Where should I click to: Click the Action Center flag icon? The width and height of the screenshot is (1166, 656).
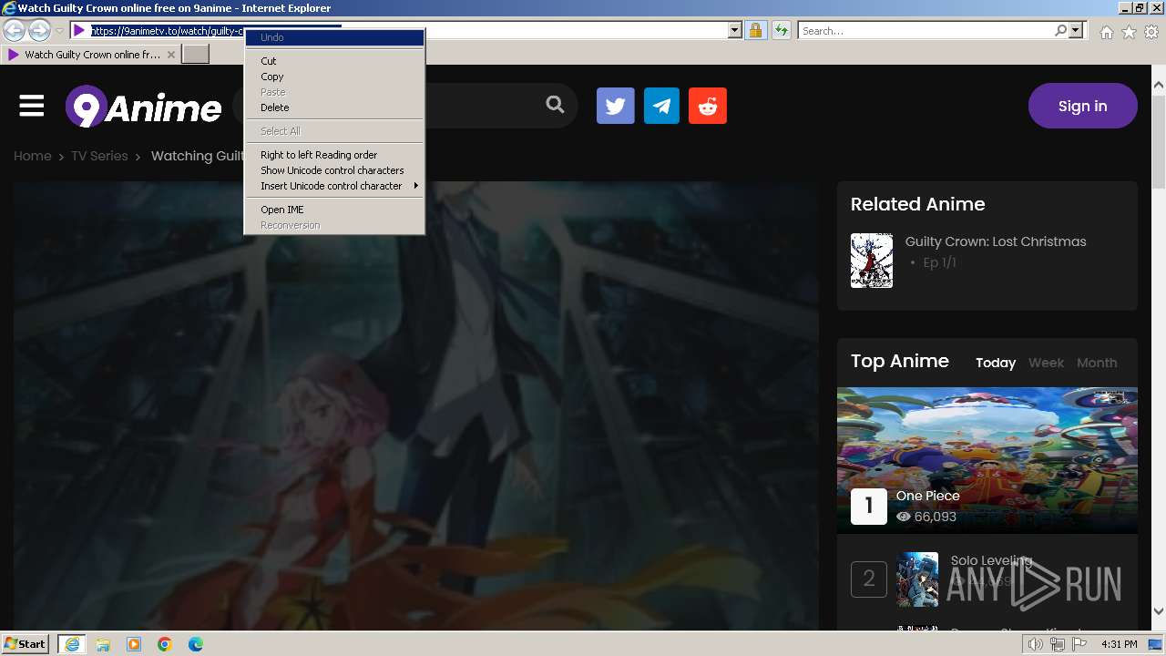tap(1079, 644)
